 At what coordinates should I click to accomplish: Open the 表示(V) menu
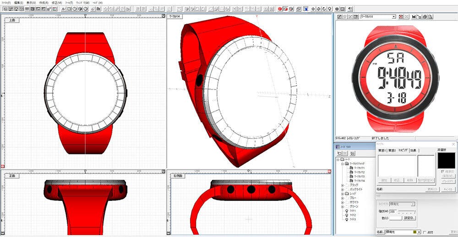coord(31,3)
